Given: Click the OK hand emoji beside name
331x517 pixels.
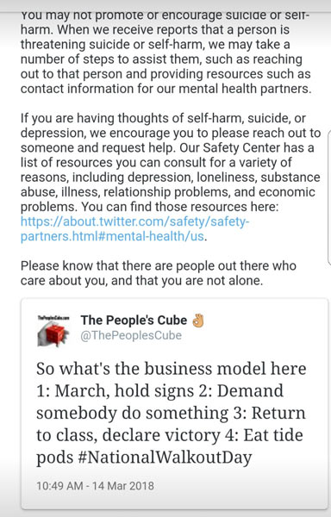Looking at the screenshot, I should tap(198, 321).
